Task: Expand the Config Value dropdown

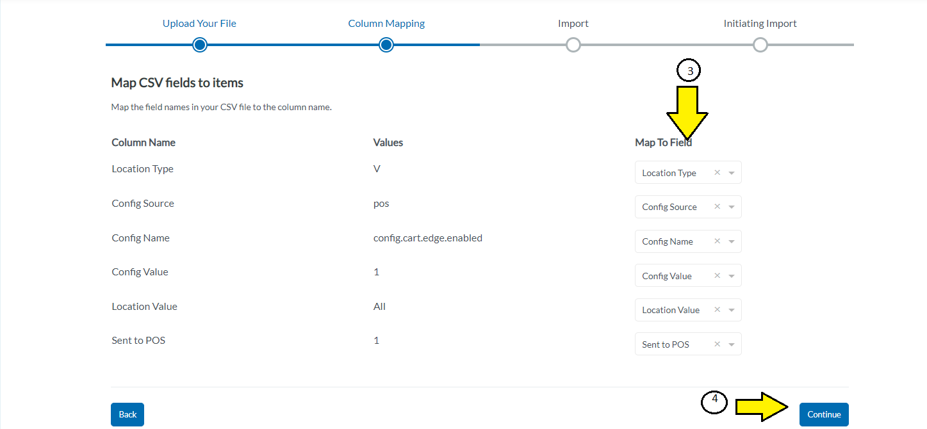Action: 731,275
